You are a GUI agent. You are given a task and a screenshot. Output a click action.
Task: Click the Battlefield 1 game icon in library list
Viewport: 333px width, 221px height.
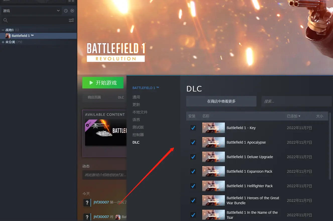tap(8, 36)
